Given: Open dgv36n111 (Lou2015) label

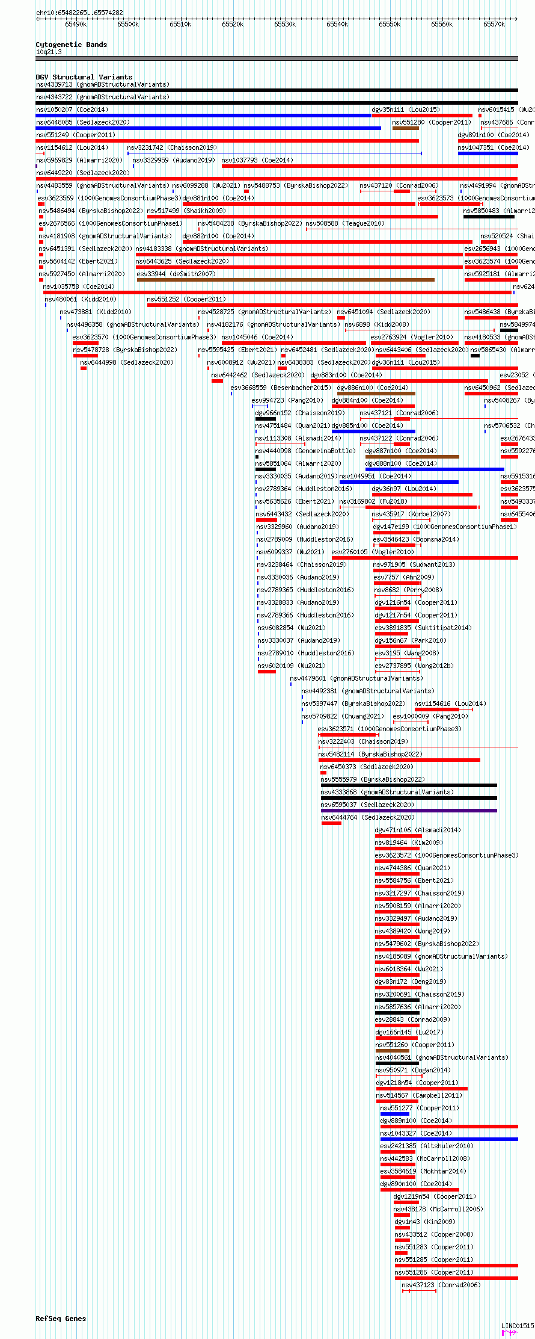Looking at the screenshot, I should 406,362.
